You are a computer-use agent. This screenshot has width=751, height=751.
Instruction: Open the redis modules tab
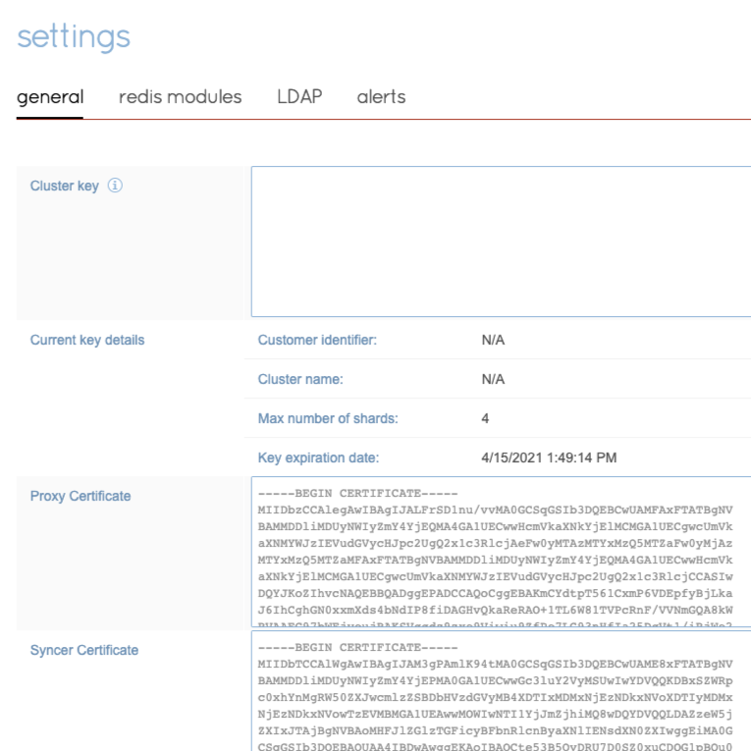coord(180,97)
